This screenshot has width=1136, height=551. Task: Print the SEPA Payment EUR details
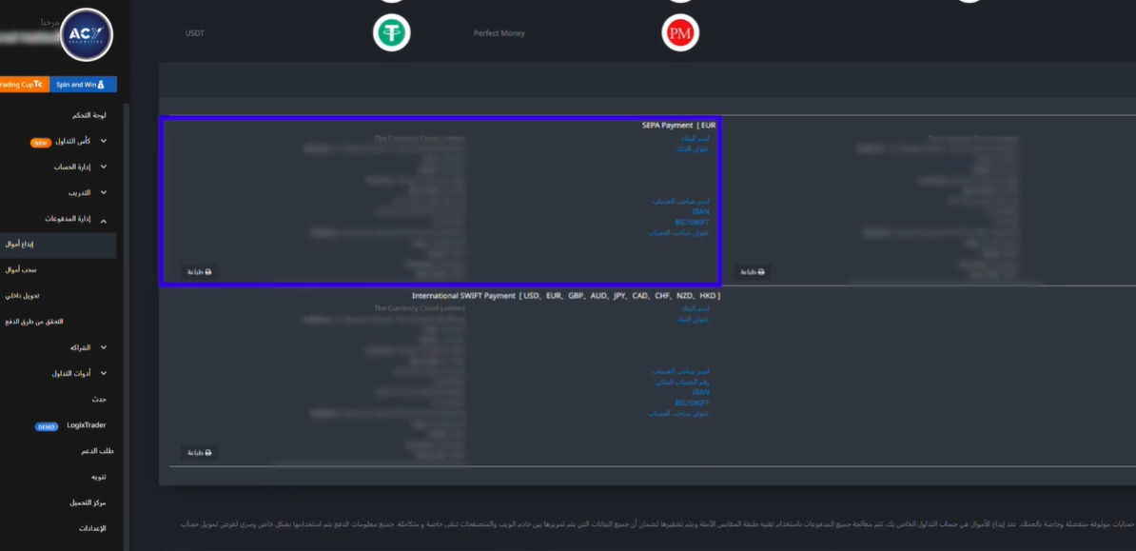[199, 271]
